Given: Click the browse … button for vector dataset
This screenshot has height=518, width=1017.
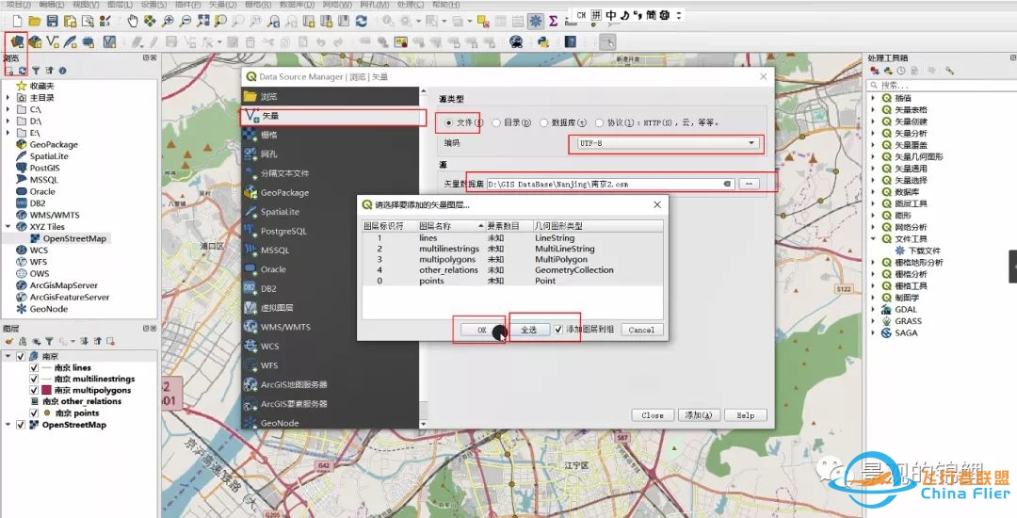Looking at the screenshot, I should tap(749, 184).
